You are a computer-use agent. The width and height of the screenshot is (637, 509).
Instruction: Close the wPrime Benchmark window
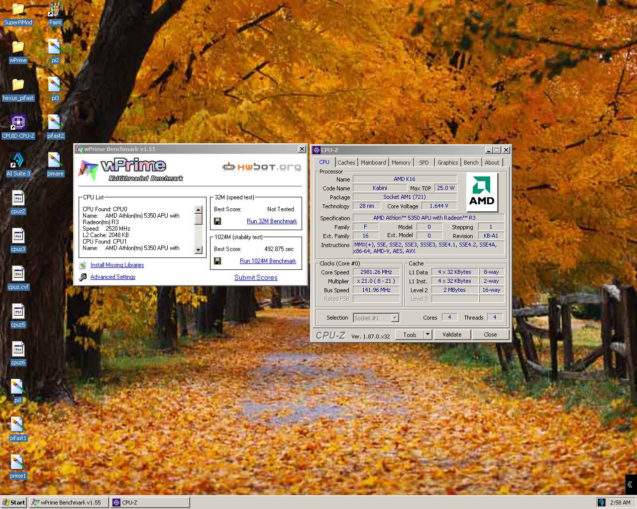[x=302, y=149]
